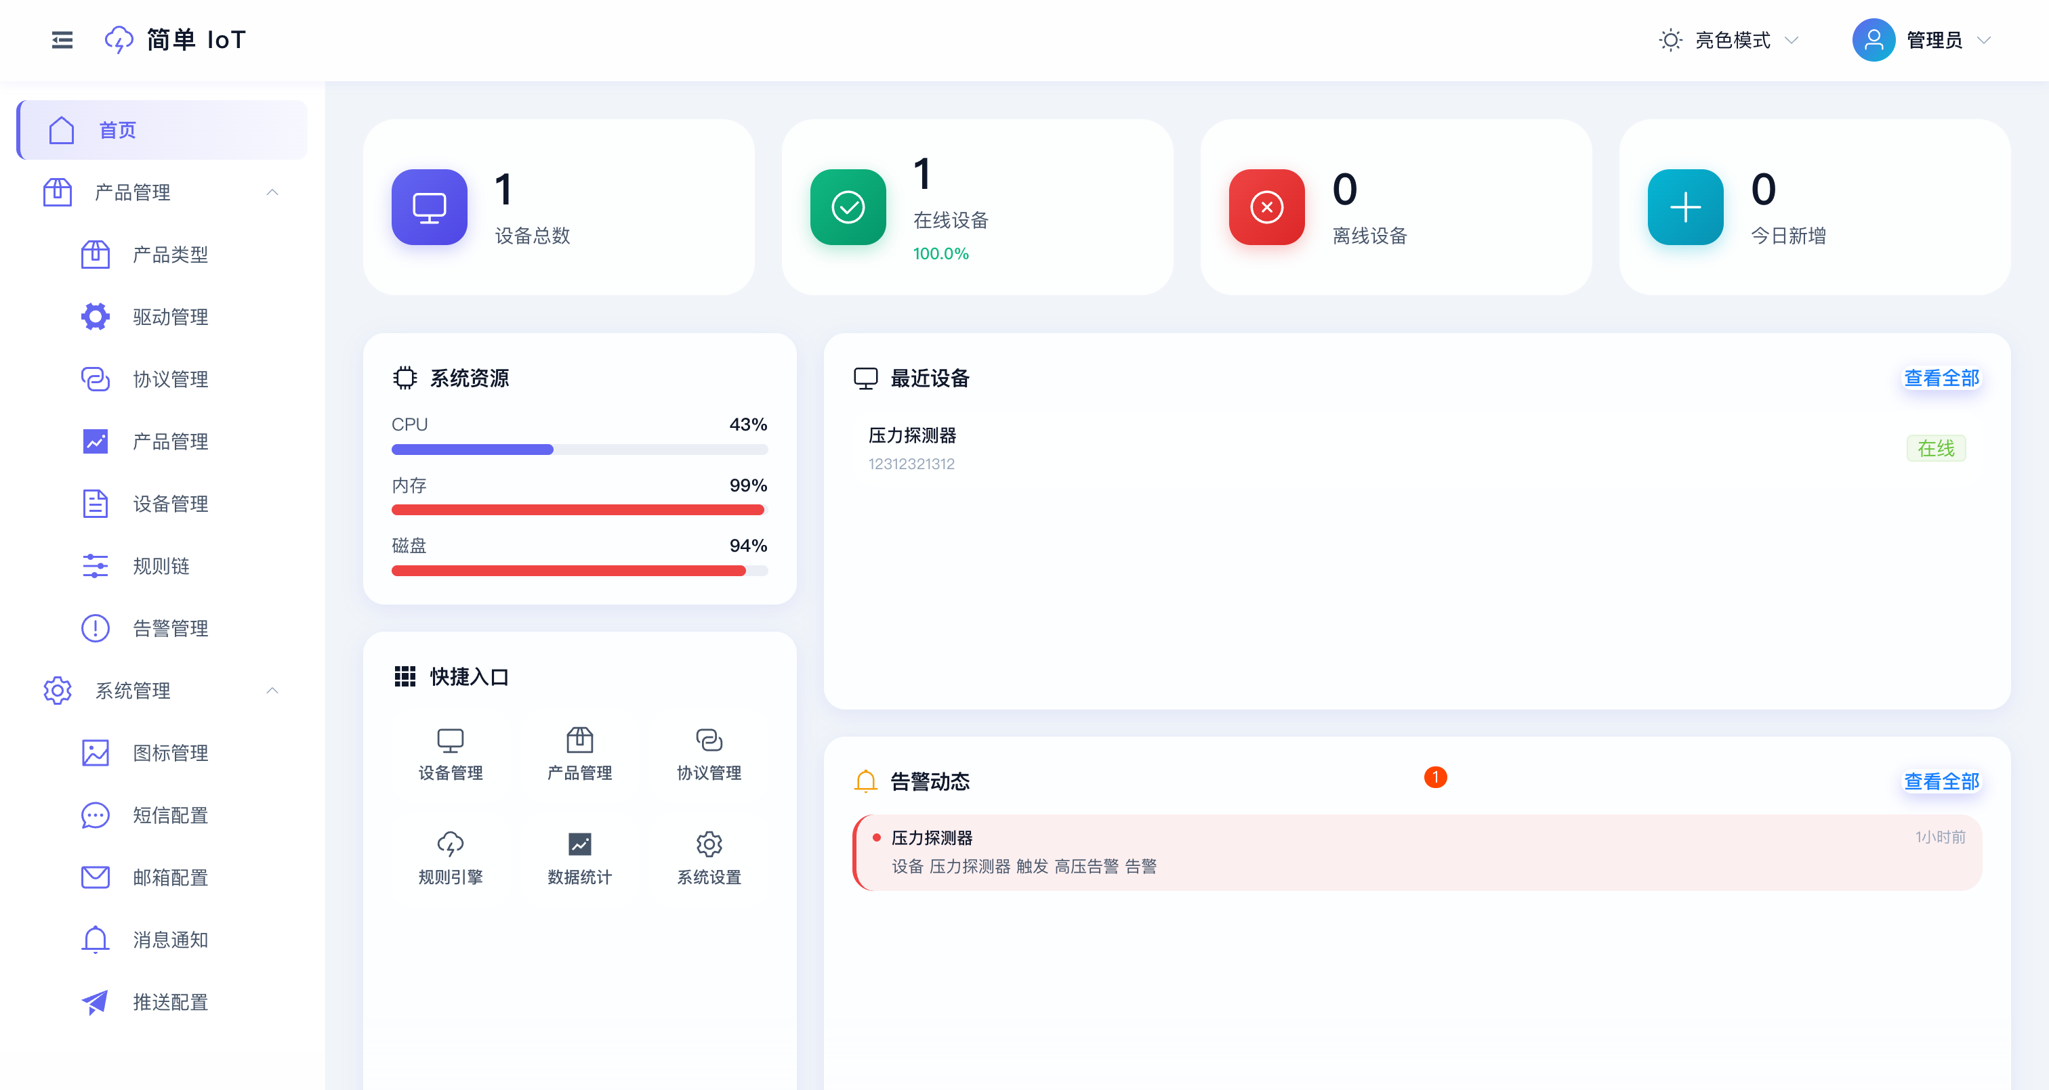Open 产品管理 shortcut in 快捷入口
Screen dimensions: 2049x1090
point(580,754)
